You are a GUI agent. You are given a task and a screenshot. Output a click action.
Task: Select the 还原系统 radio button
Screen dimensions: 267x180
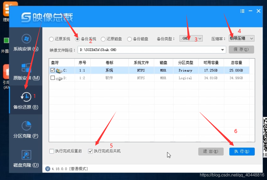(x=51, y=39)
